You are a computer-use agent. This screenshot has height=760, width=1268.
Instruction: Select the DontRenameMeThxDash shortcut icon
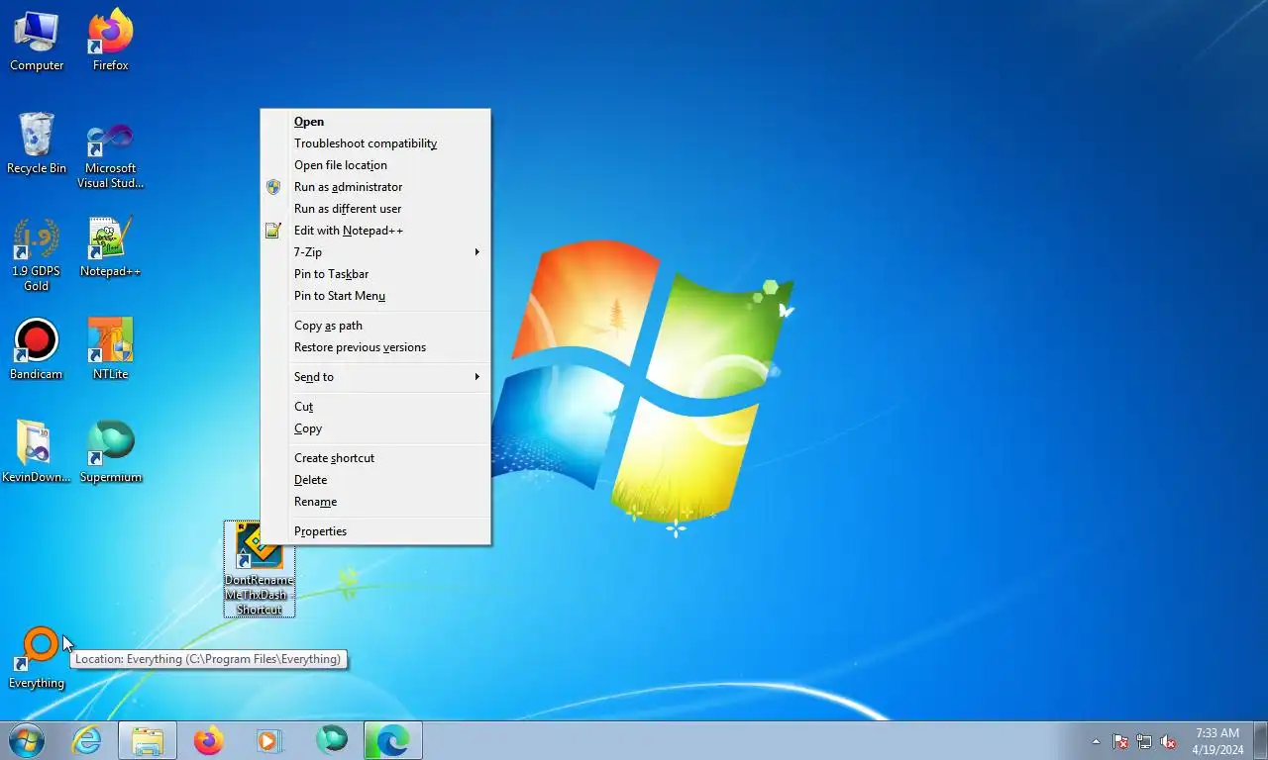click(260, 569)
